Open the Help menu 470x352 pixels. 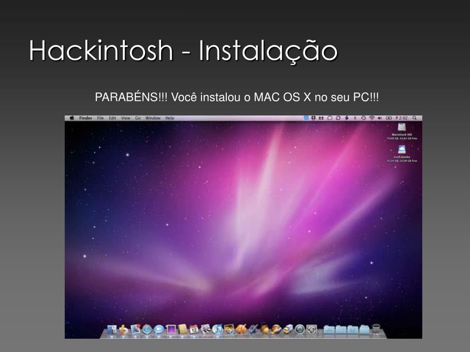(170, 118)
